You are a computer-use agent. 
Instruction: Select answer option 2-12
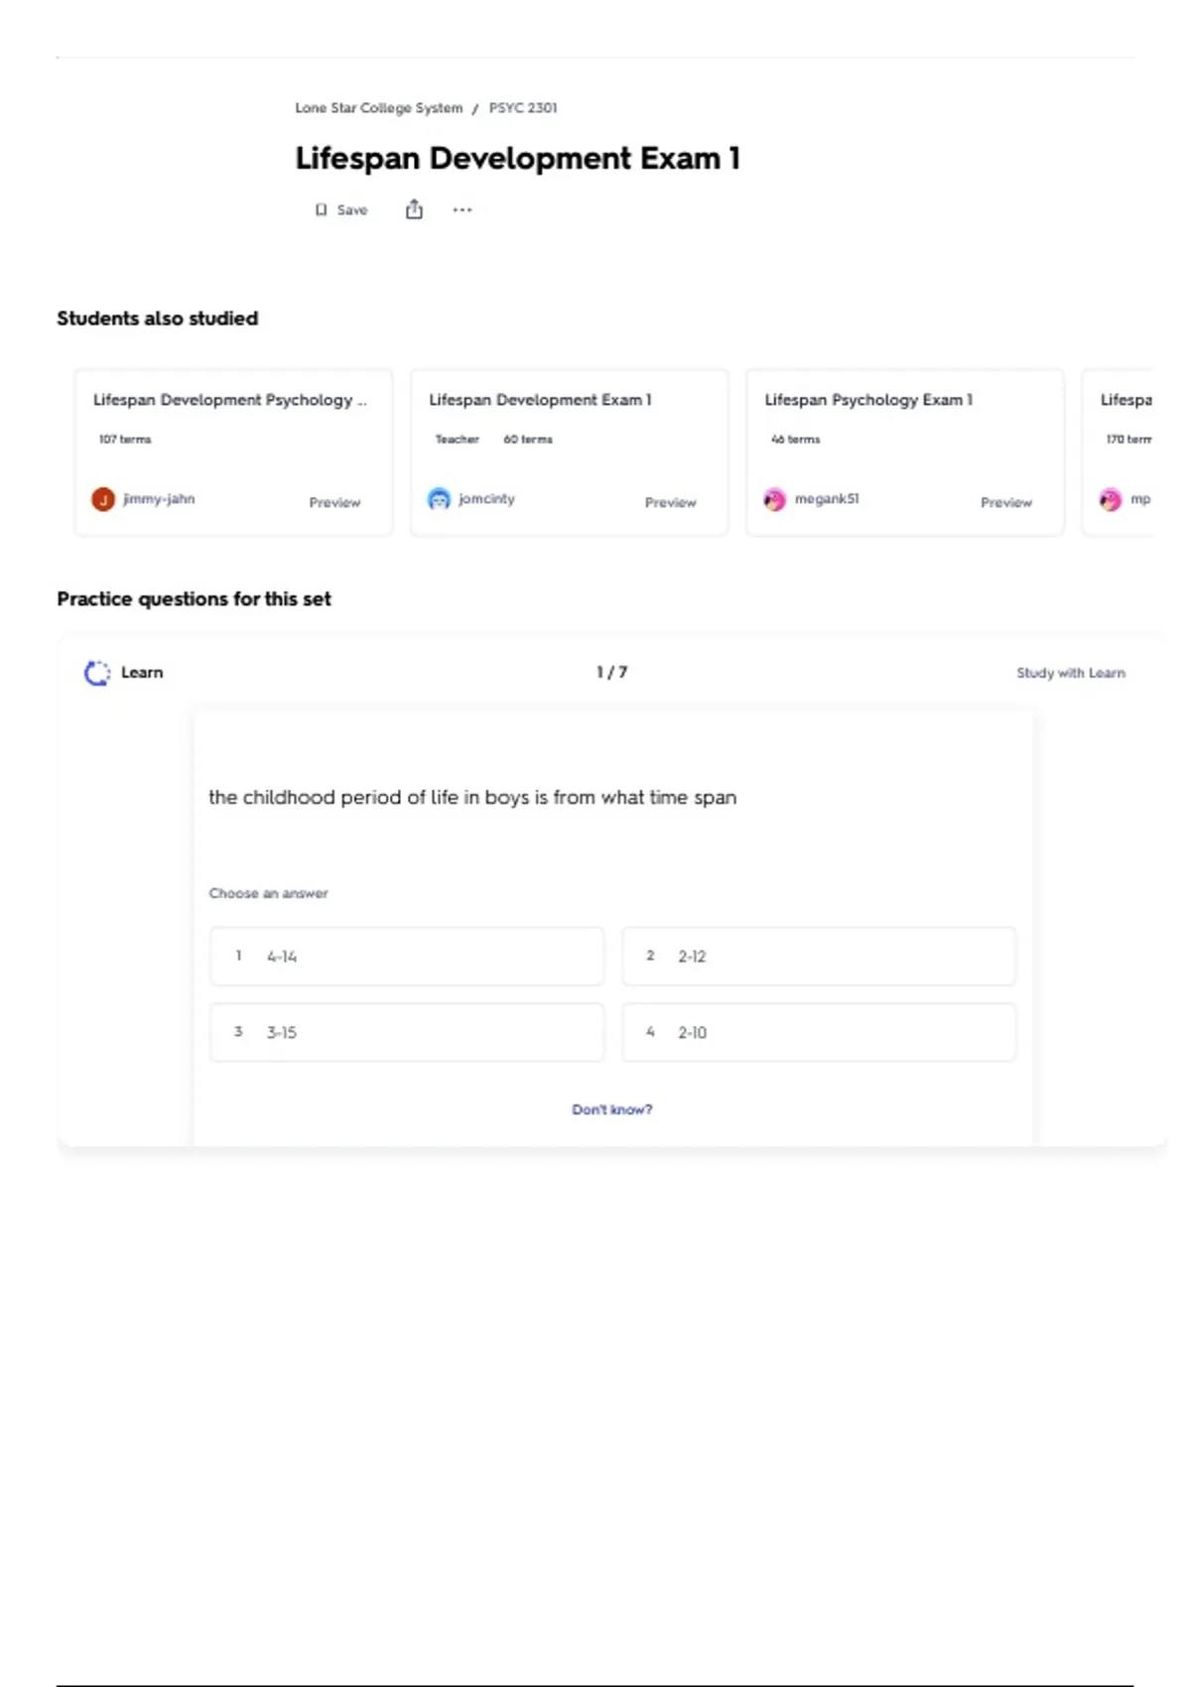[818, 956]
